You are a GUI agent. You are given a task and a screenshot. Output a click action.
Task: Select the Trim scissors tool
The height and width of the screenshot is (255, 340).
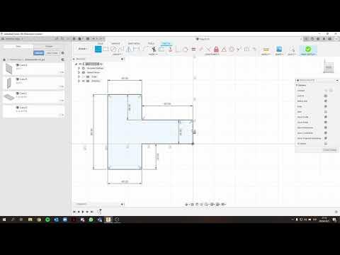tap(154, 49)
